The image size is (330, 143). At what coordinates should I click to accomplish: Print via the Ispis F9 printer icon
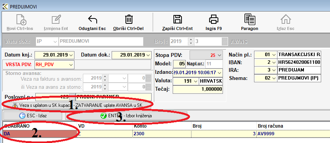coord(214,20)
